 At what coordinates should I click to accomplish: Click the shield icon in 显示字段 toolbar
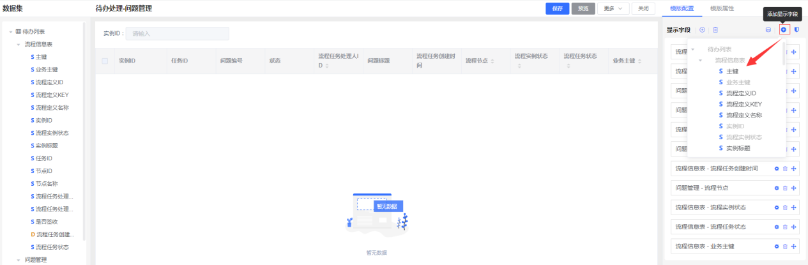[797, 29]
